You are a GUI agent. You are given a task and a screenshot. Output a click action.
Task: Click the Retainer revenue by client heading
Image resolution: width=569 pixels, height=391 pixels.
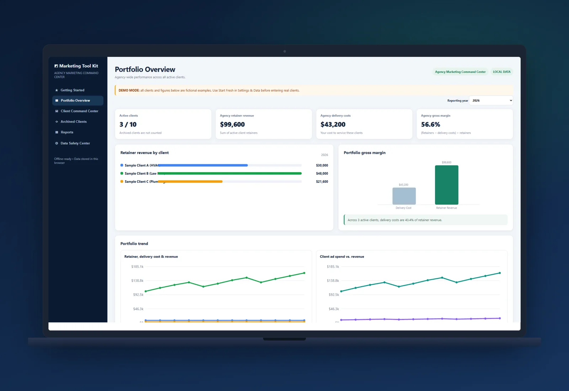(144, 153)
